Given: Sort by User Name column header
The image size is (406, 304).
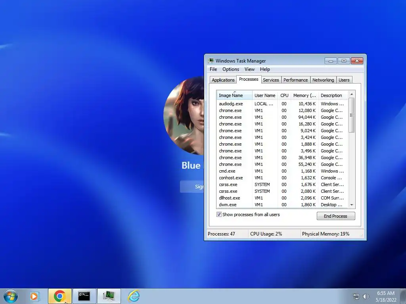Looking at the screenshot, I should [265, 95].
